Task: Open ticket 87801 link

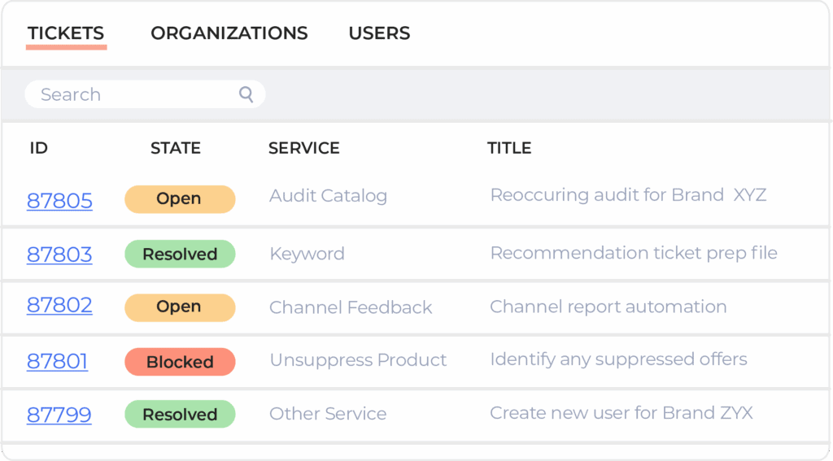Action: [x=58, y=361]
